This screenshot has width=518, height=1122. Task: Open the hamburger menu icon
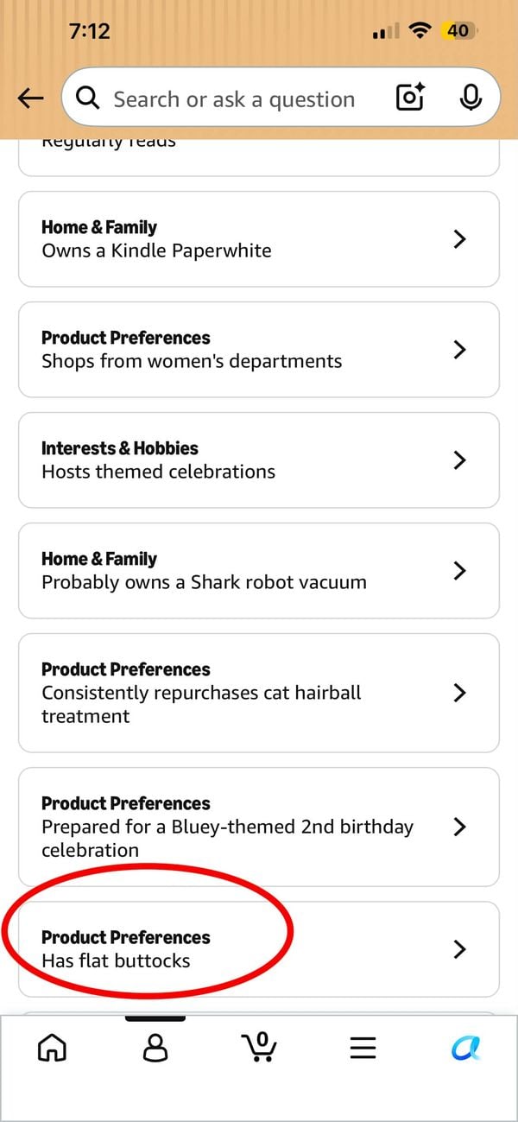point(363,1048)
